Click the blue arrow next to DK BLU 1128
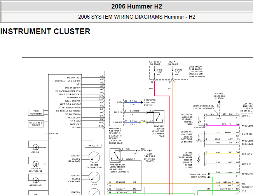The width and height of the screenshot is (253, 195). (x=142, y=103)
